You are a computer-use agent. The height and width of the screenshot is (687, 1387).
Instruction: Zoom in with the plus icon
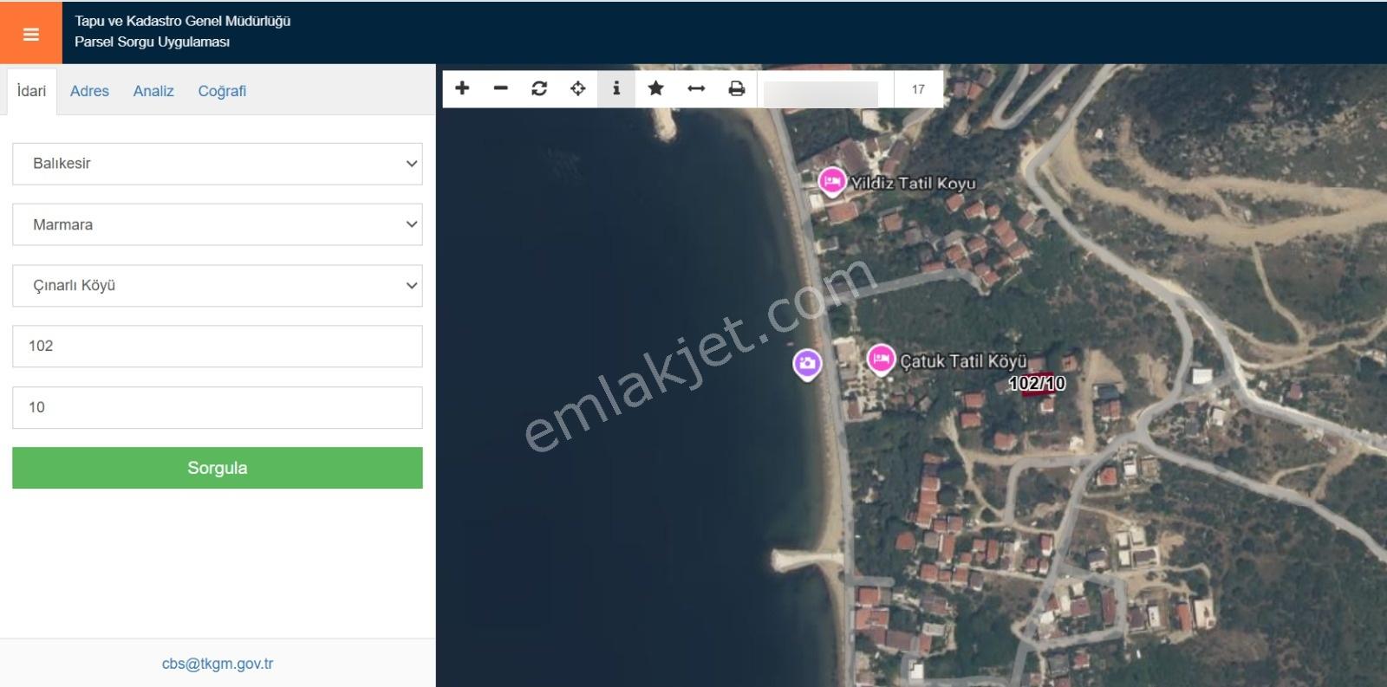[462, 88]
